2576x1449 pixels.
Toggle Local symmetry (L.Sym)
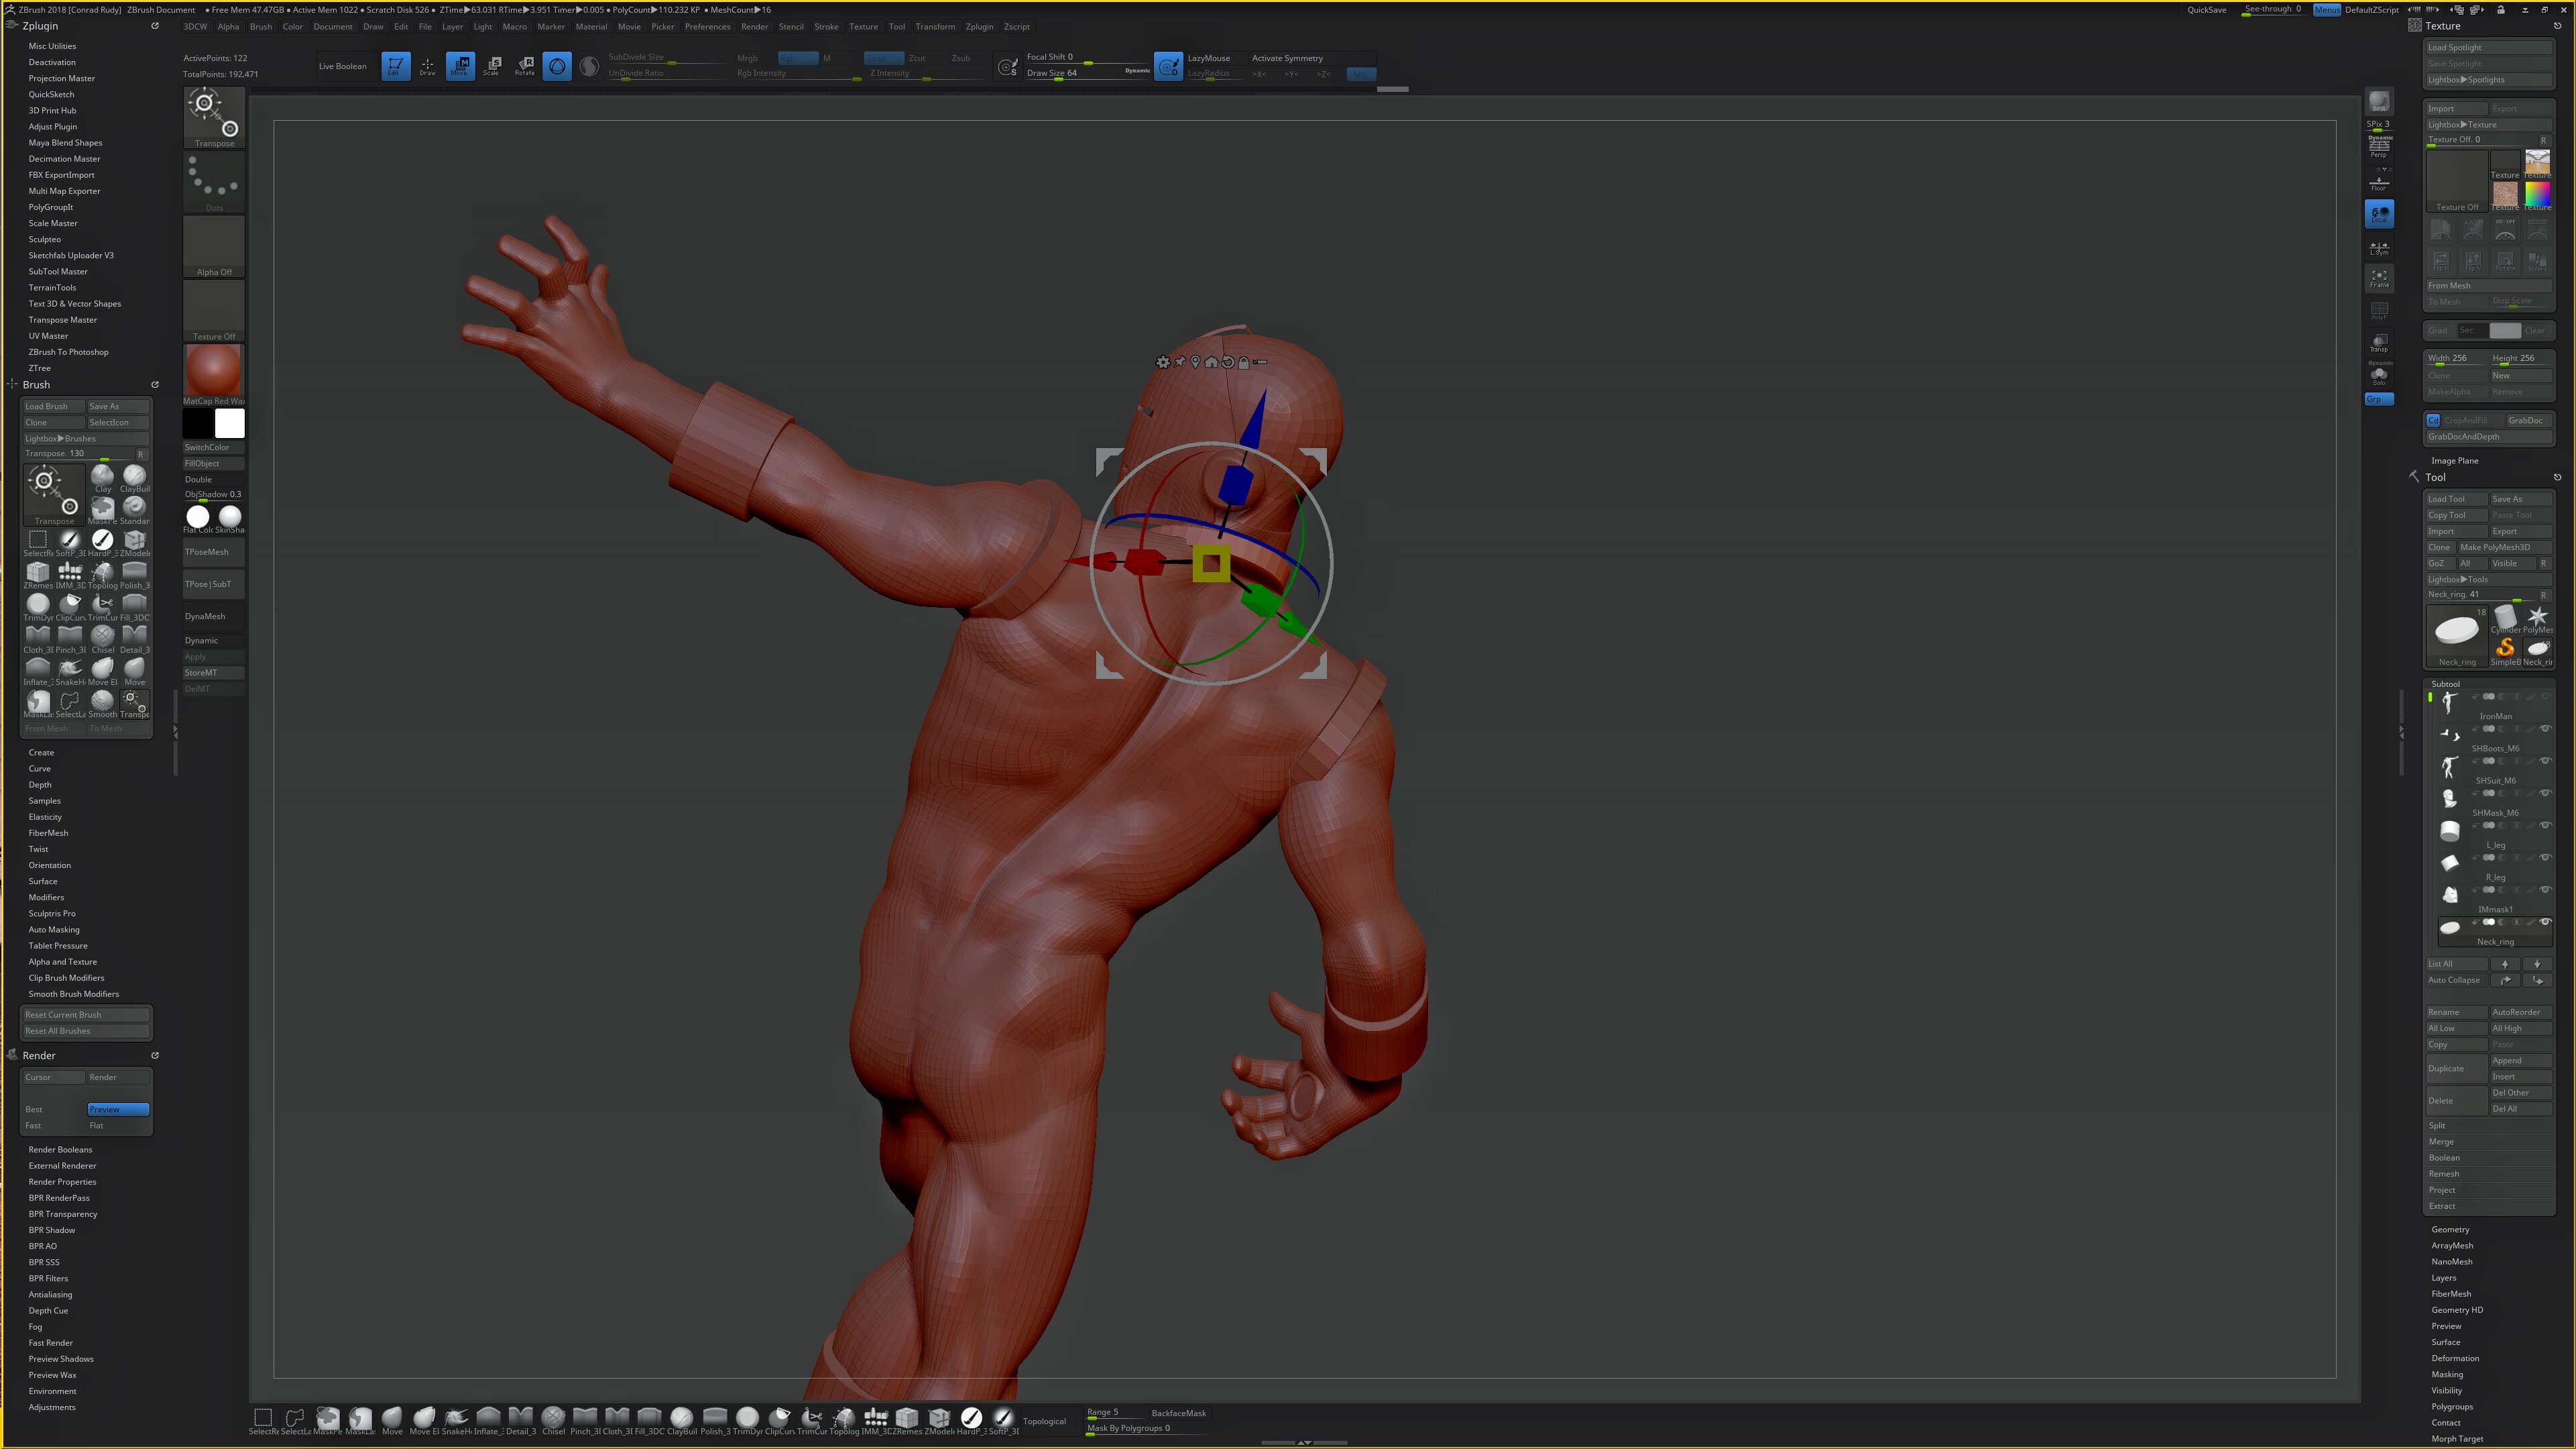click(2379, 247)
